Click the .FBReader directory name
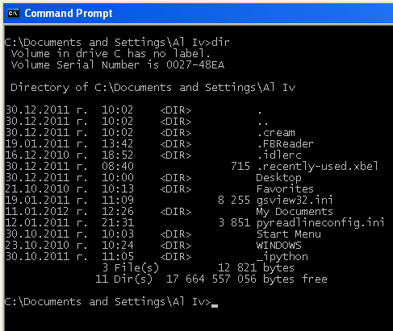Screen dimensions: 393x331 point(286,144)
